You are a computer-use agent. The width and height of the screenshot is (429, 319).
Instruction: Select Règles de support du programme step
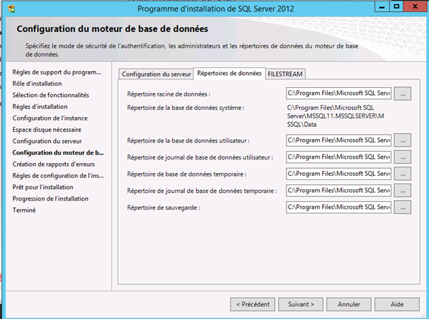coord(57,72)
